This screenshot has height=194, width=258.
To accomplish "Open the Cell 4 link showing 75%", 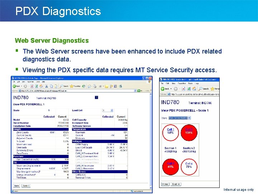I will click(x=189, y=164).
